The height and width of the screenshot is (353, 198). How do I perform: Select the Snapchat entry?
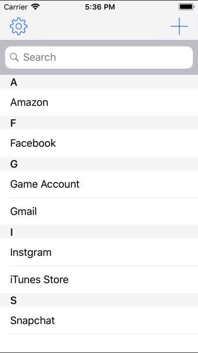(99, 321)
